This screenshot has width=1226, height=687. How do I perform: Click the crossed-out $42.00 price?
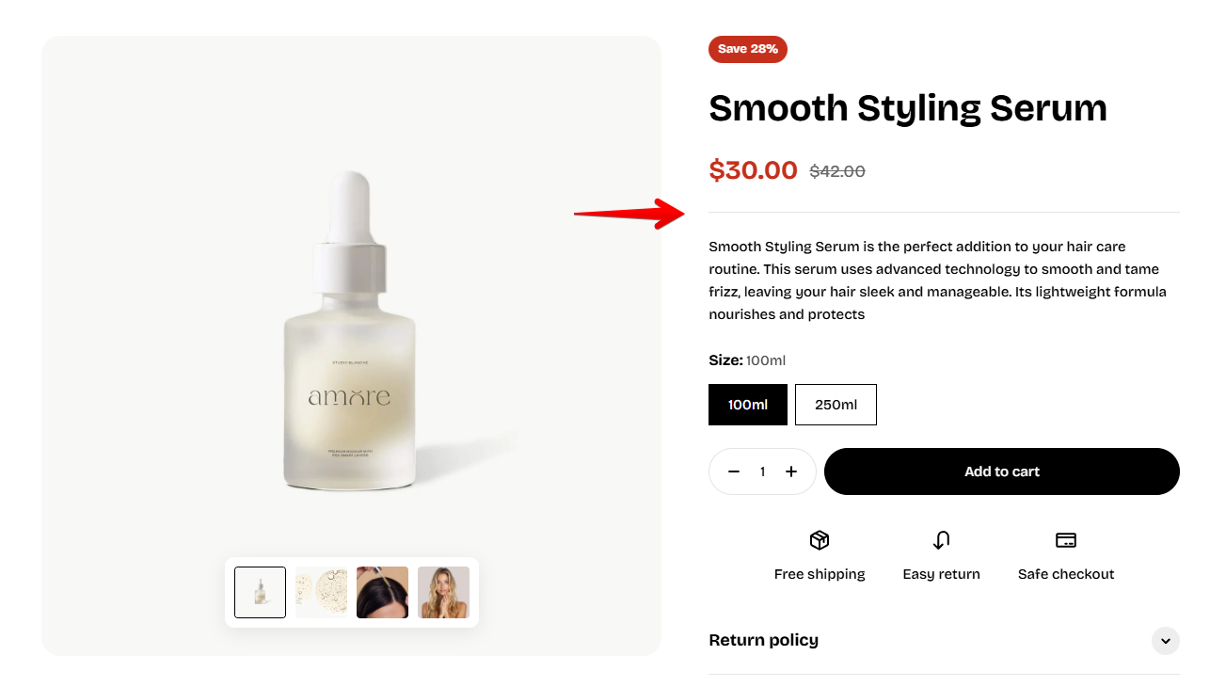pos(837,171)
